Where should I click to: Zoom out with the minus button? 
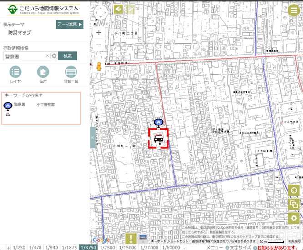99,45
